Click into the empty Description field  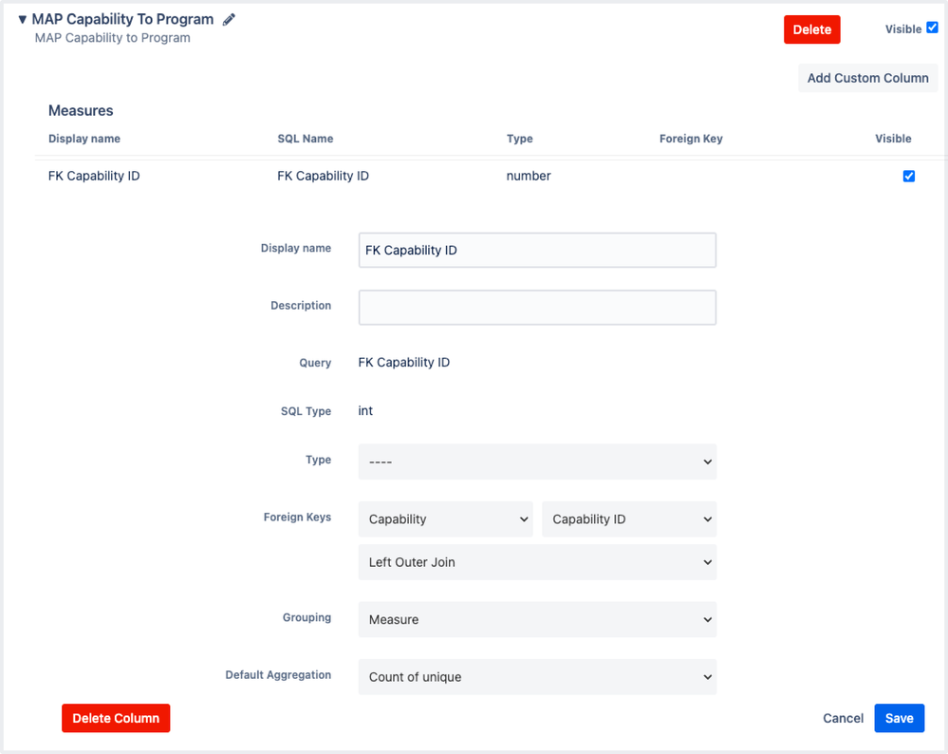click(x=537, y=308)
